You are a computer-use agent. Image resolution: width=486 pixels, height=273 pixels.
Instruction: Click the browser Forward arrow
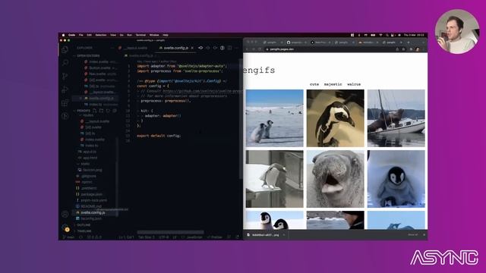click(253, 49)
